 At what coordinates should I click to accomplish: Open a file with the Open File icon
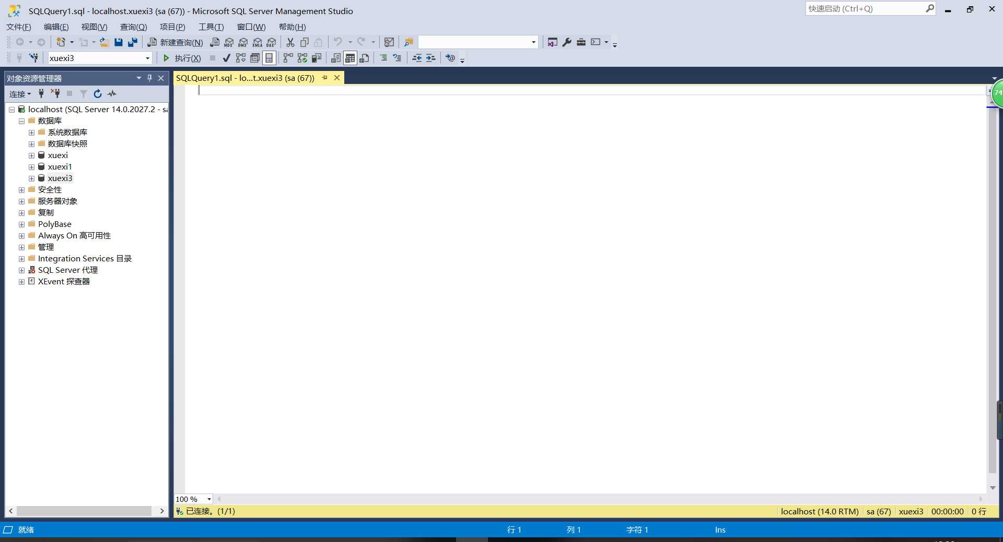pos(104,42)
